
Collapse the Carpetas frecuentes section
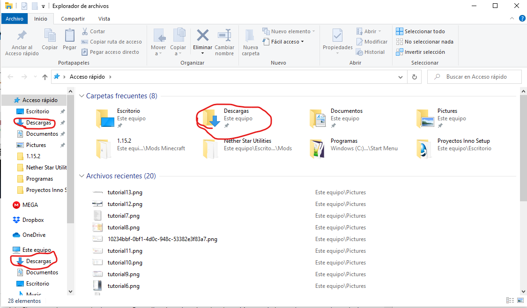pyautogui.click(x=82, y=96)
